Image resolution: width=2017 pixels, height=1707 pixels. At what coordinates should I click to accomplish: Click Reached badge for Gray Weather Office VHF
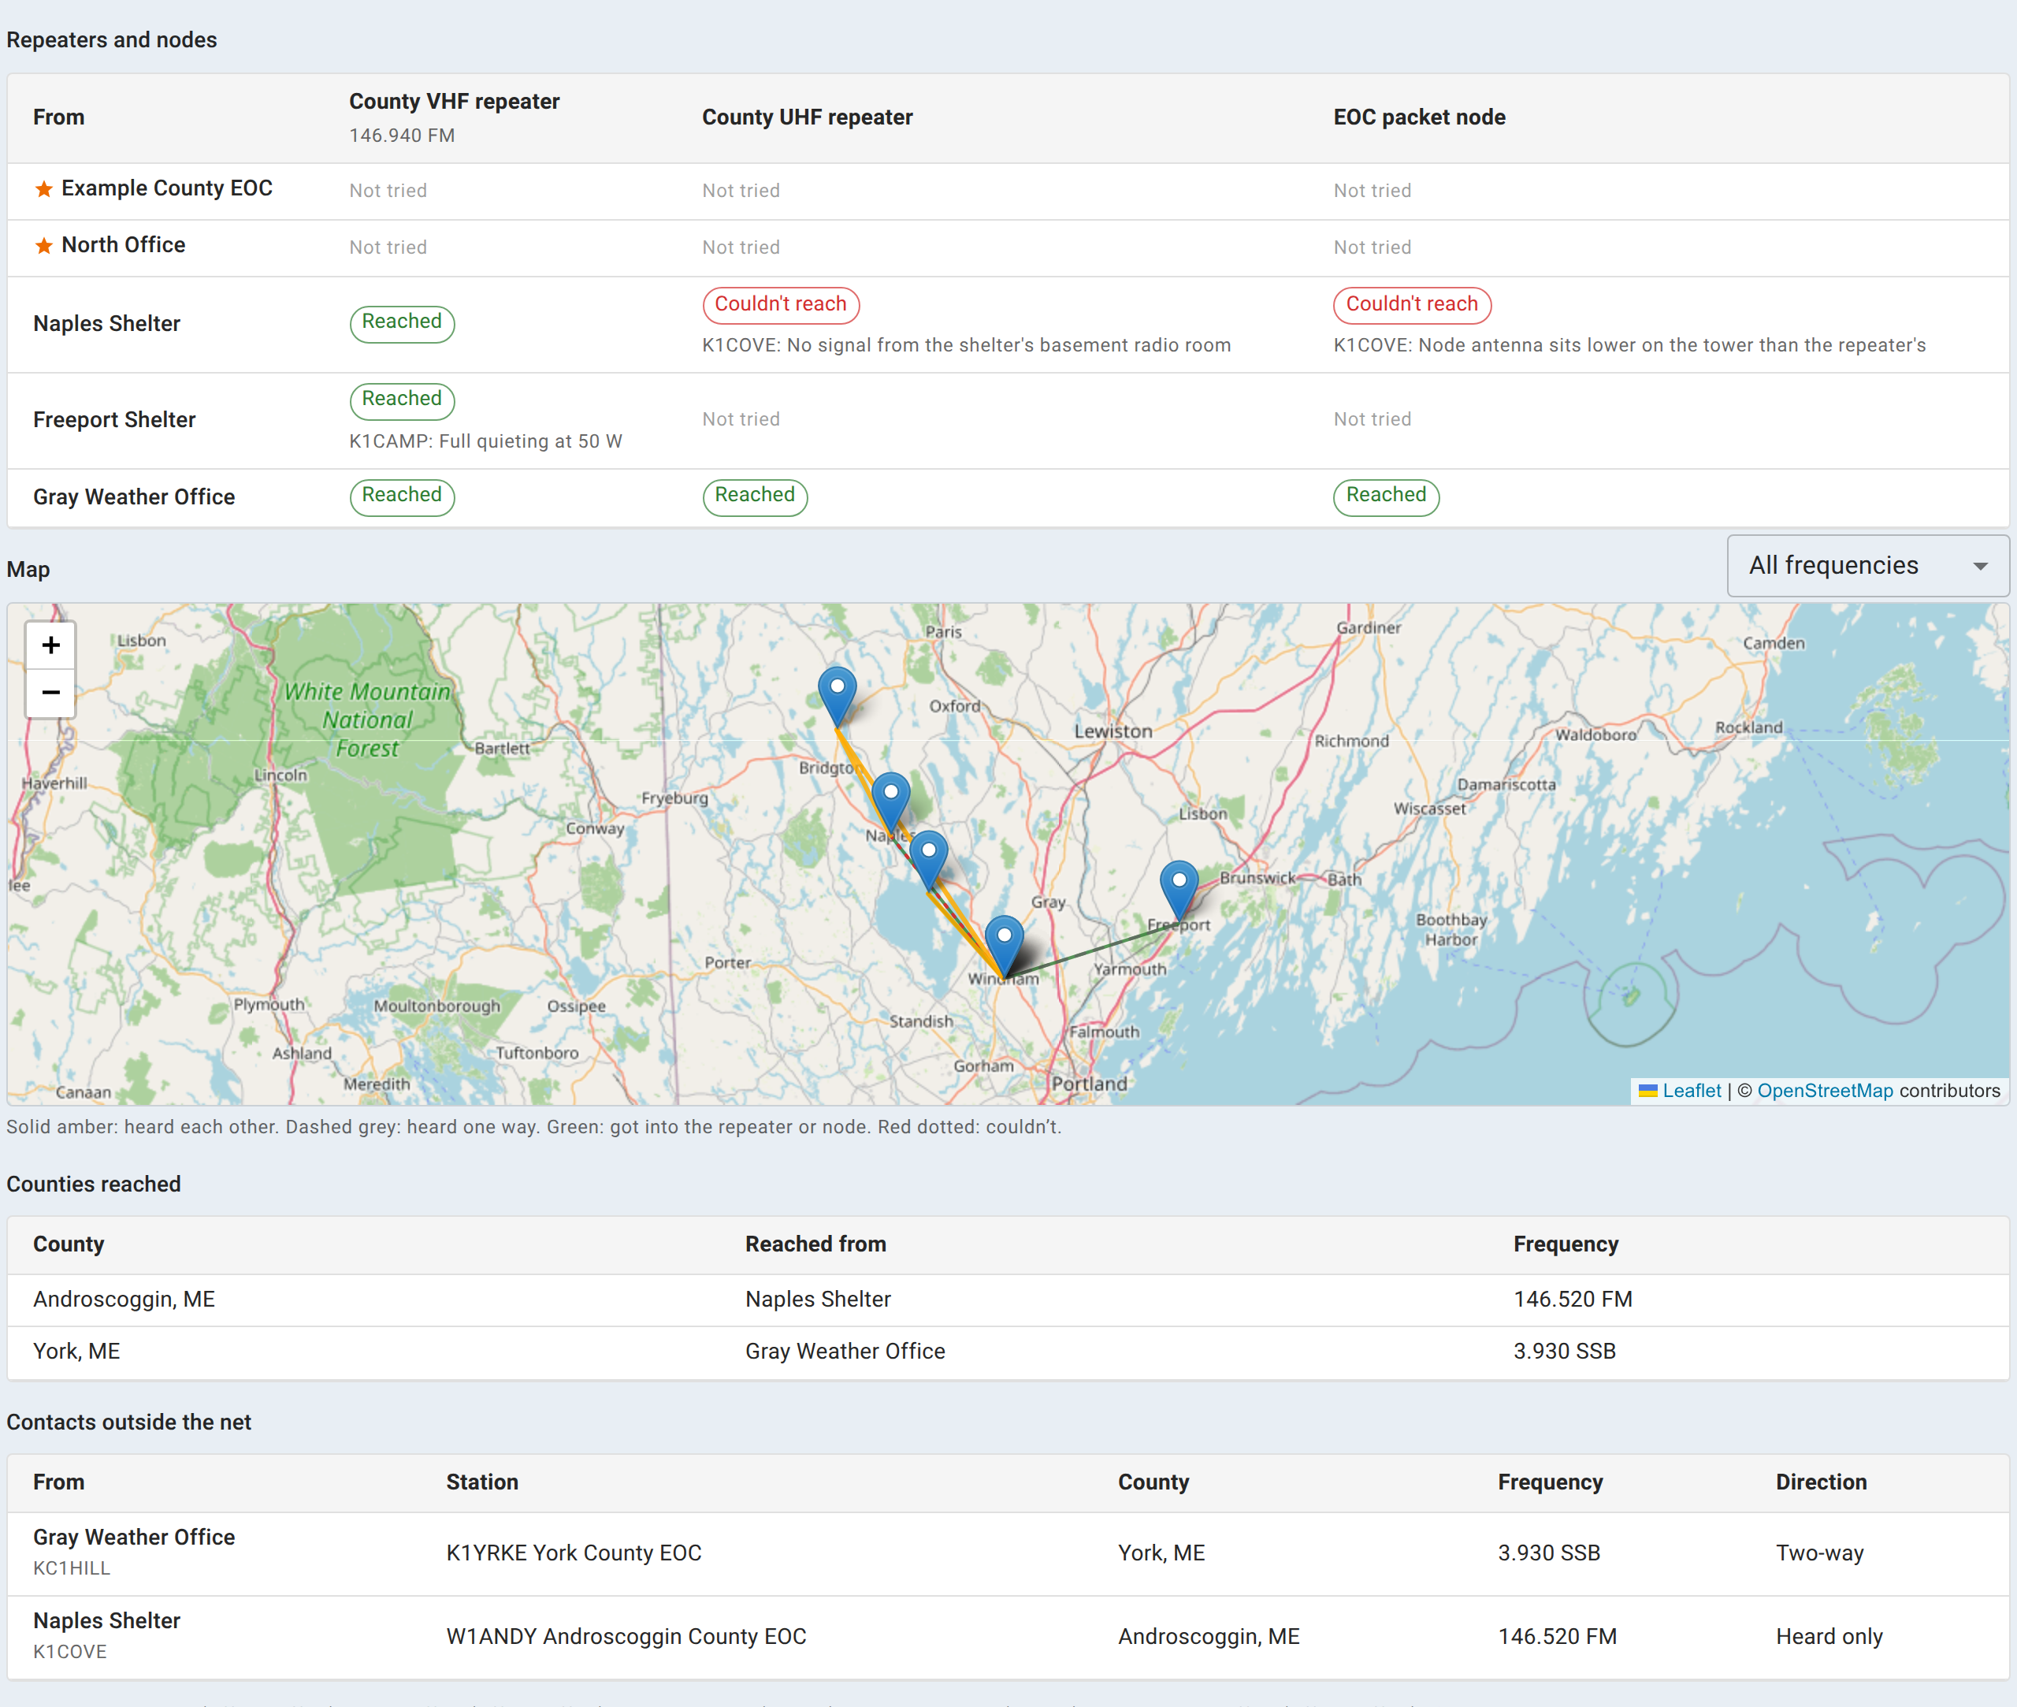coord(402,496)
